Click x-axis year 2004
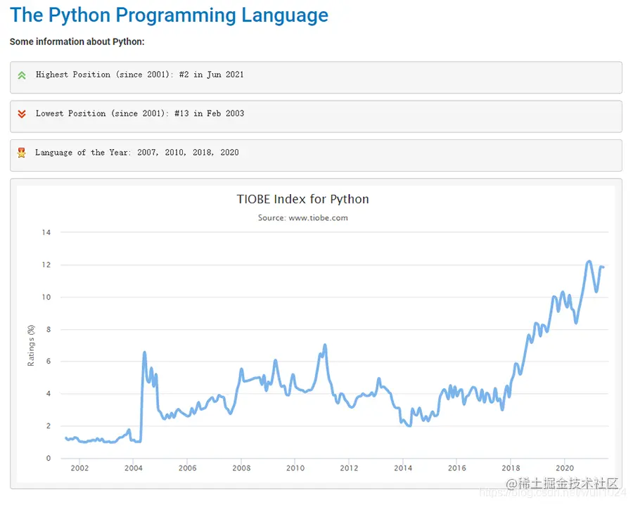The height and width of the screenshot is (505, 633). coord(133,468)
